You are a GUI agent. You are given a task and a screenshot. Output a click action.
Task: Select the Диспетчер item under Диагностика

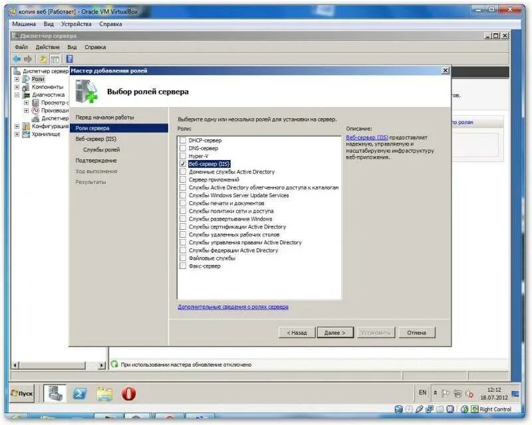coord(55,118)
